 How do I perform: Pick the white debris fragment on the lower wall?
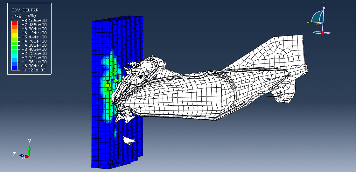(x=129, y=141)
